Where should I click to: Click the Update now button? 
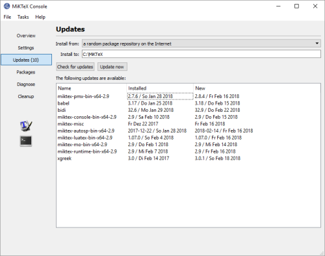[112, 67]
